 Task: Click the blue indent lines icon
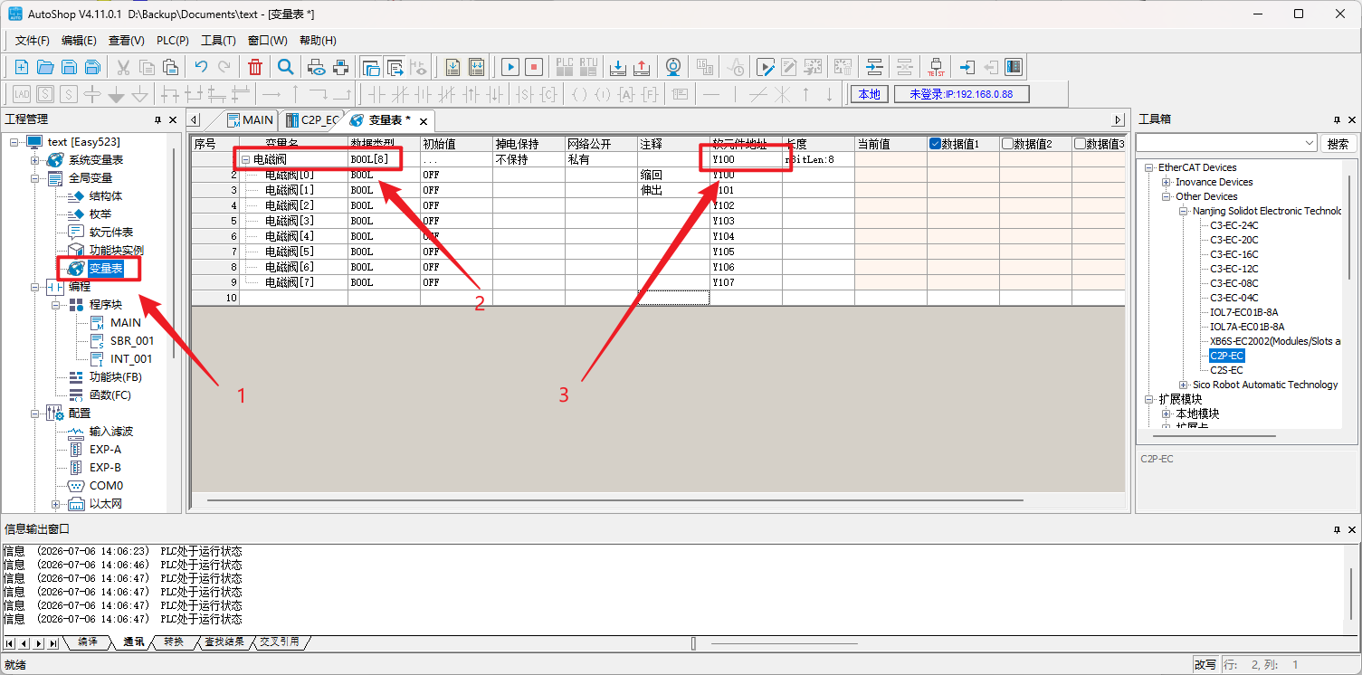point(874,67)
